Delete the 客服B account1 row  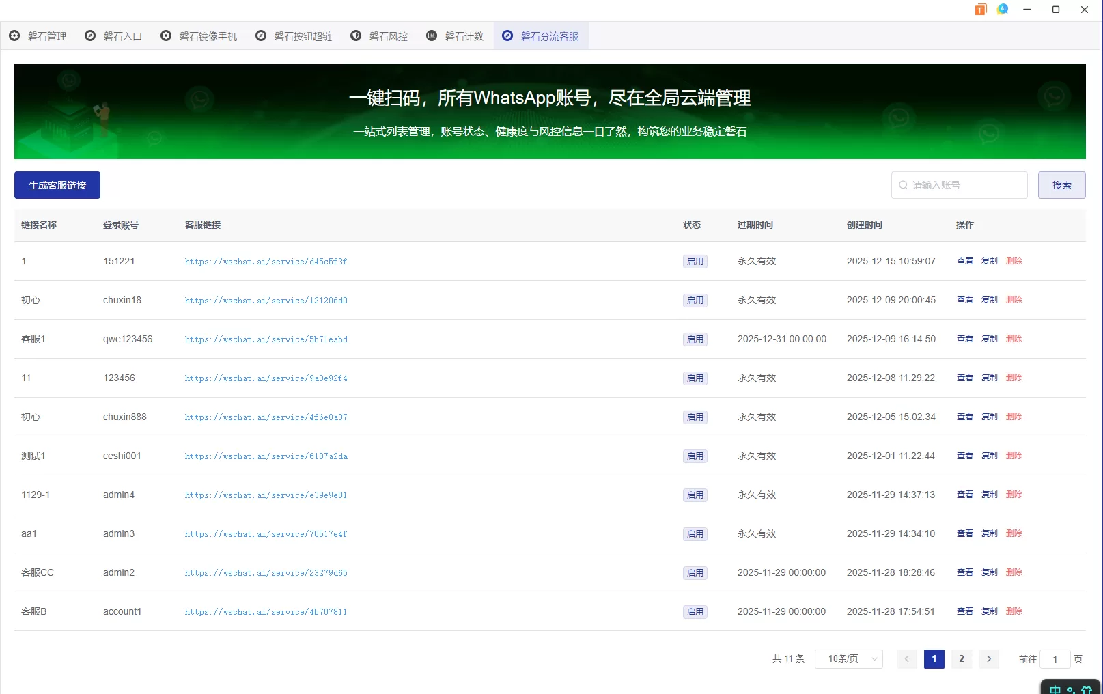tap(1014, 611)
